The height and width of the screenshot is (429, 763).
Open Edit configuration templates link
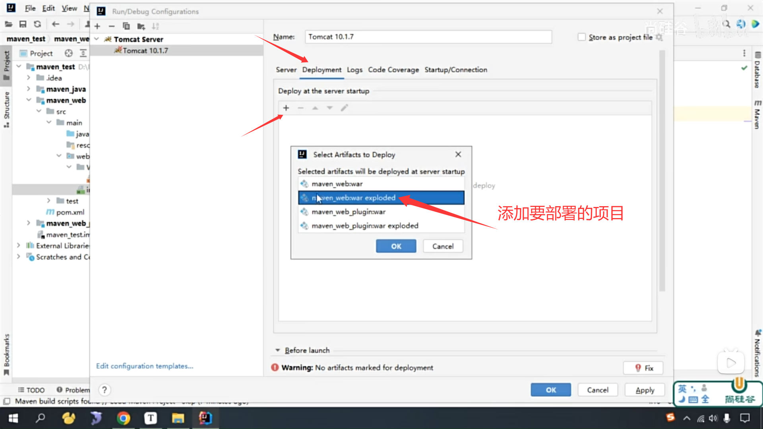click(145, 366)
